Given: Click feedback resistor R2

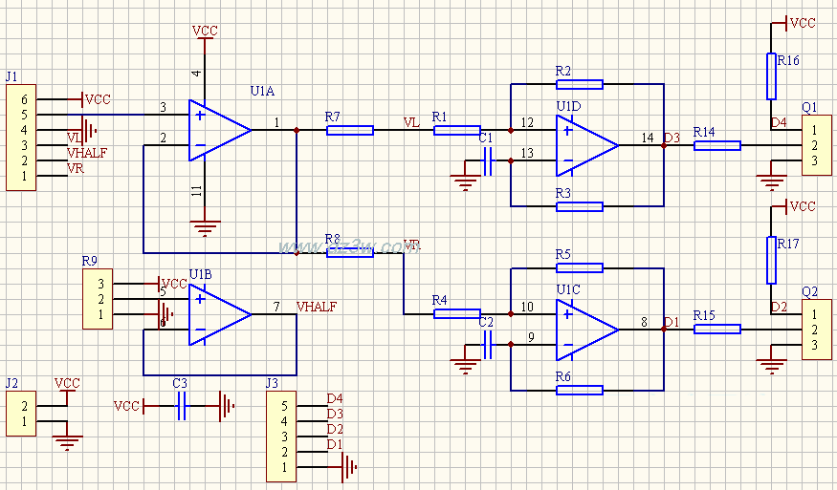Looking at the screenshot, I should [579, 84].
